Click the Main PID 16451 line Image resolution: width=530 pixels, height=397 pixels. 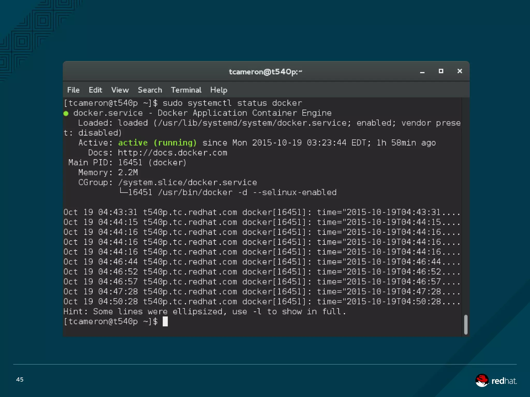[x=127, y=163]
